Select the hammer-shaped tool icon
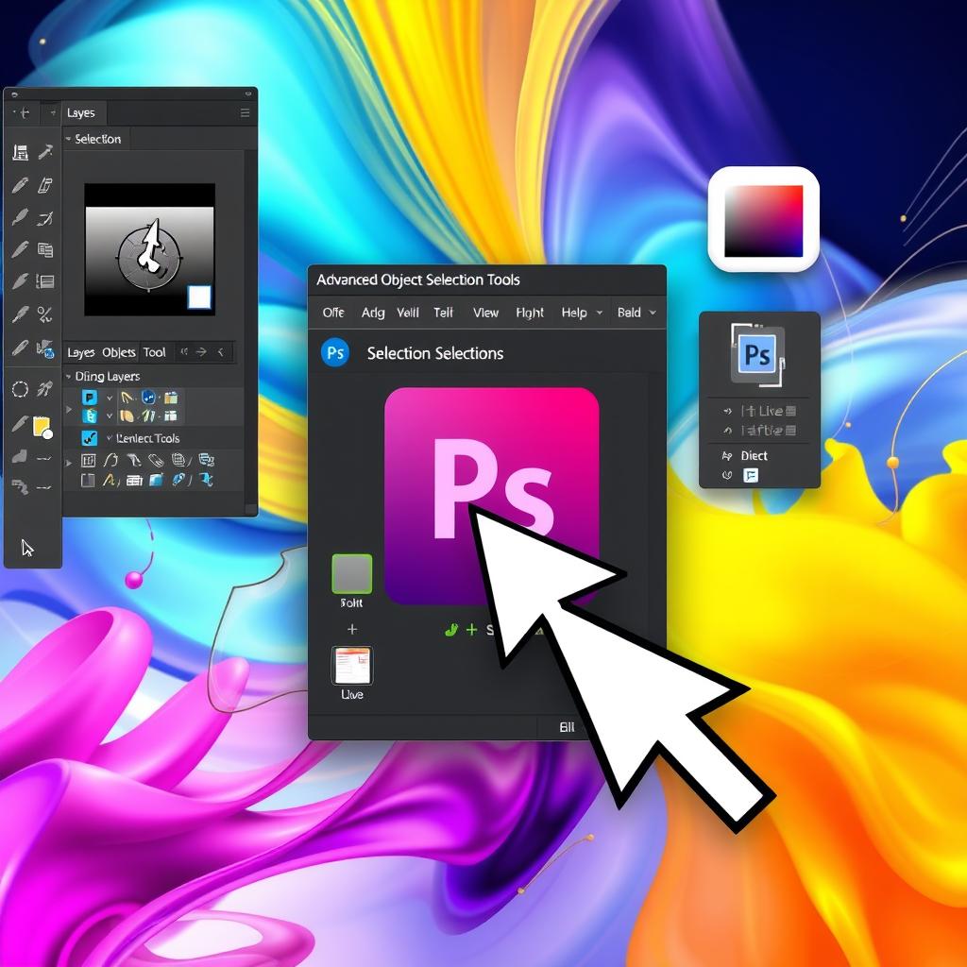Image resolution: width=967 pixels, height=967 pixels. tap(45, 151)
